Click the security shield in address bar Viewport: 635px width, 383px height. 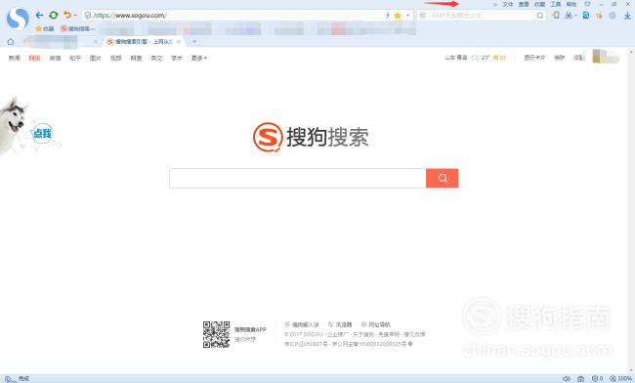(x=88, y=16)
